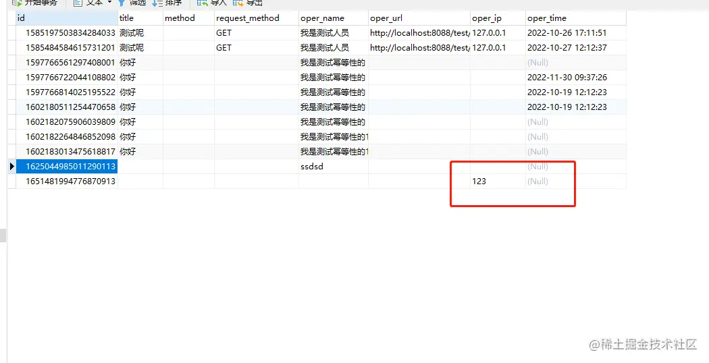
Task: Click 我是测试人员 in row 1585197503834284033
Action: coord(325,33)
